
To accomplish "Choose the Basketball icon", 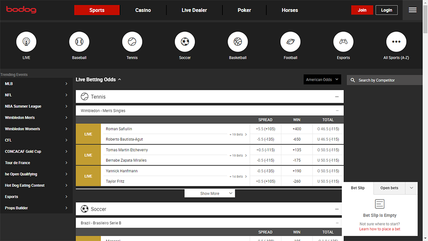I will [238, 42].
